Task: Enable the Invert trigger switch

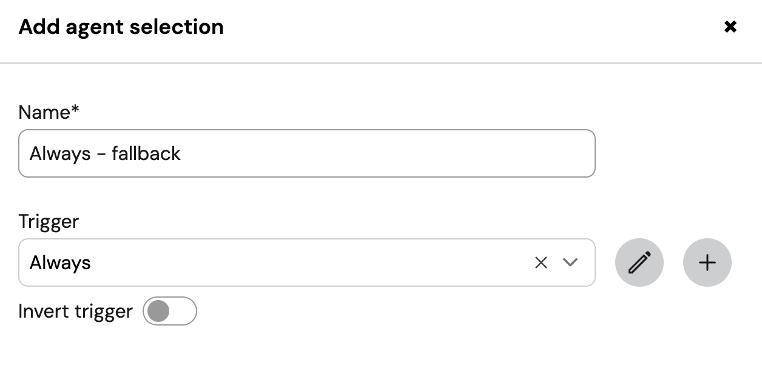Action: pyautogui.click(x=170, y=311)
